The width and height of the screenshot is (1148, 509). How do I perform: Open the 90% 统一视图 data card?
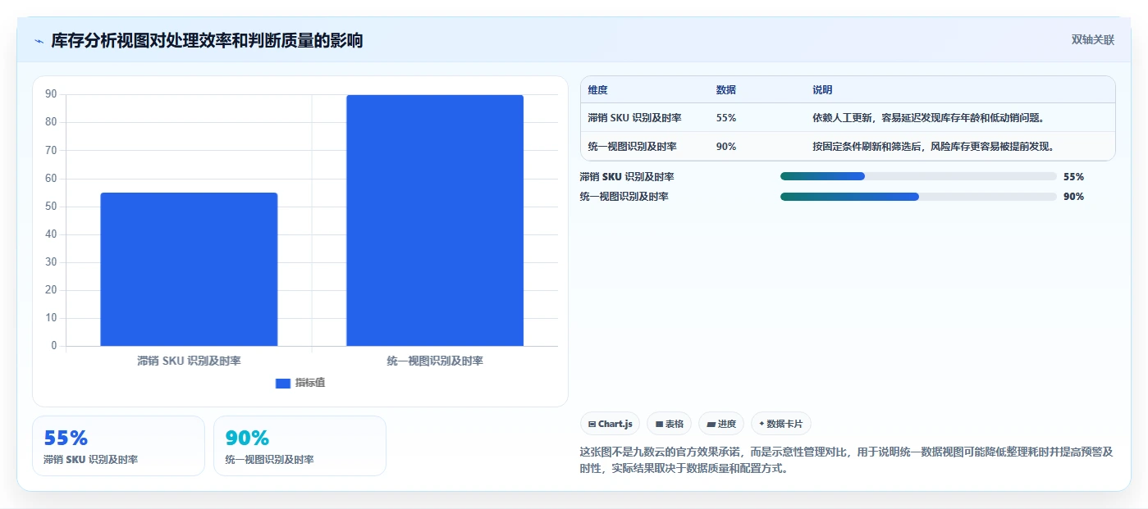(x=300, y=446)
